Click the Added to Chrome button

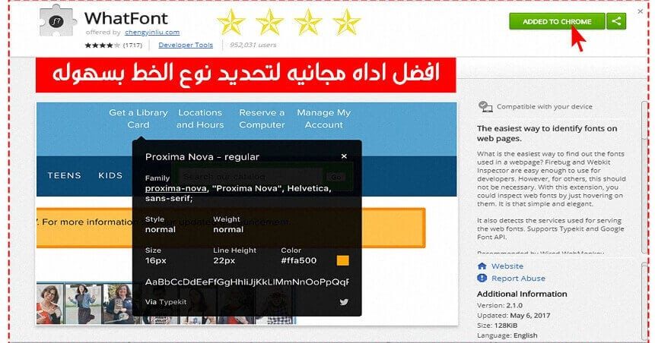[557, 21]
